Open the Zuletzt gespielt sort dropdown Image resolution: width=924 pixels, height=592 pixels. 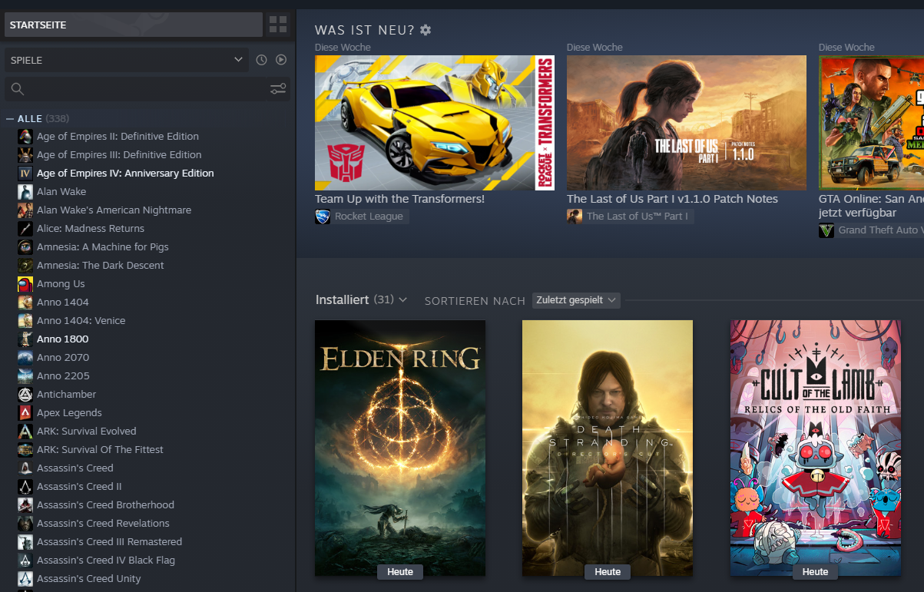(x=576, y=300)
